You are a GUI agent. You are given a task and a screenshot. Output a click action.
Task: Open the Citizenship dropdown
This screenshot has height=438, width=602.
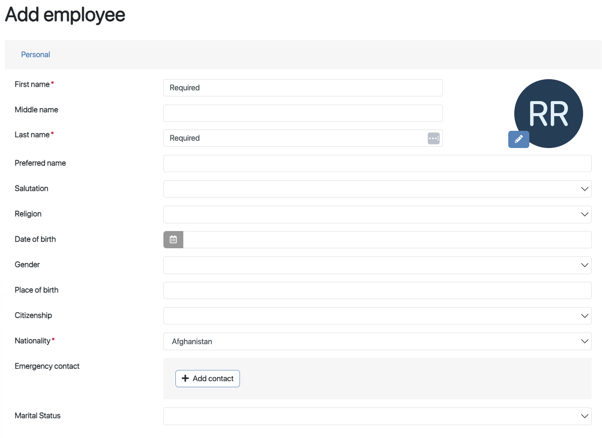[x=377, y=316]
